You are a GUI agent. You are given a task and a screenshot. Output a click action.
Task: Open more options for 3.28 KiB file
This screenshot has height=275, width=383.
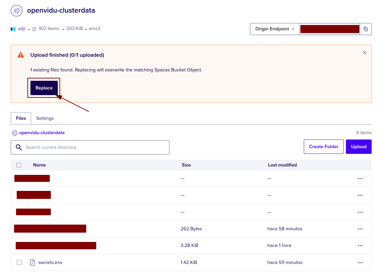point(360,246)
